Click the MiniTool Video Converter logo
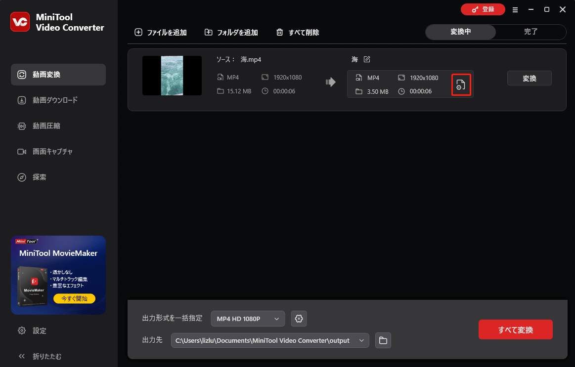The height and width of the screenshot is (367, 575). click(x=20, y=22)
